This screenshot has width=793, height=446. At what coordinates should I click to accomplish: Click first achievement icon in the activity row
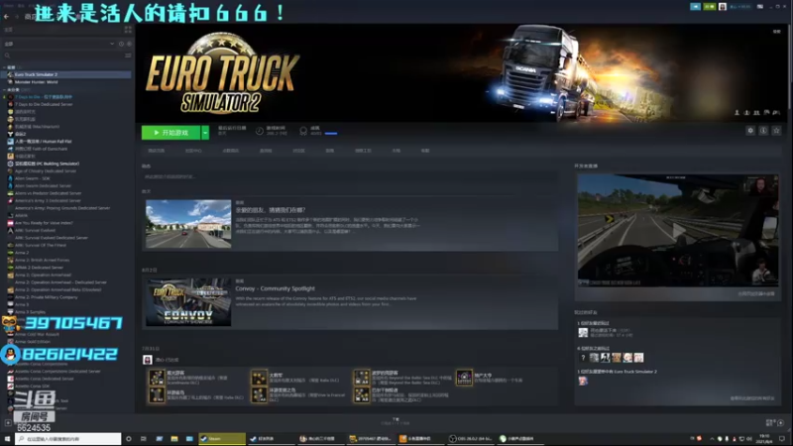point(157,377)
